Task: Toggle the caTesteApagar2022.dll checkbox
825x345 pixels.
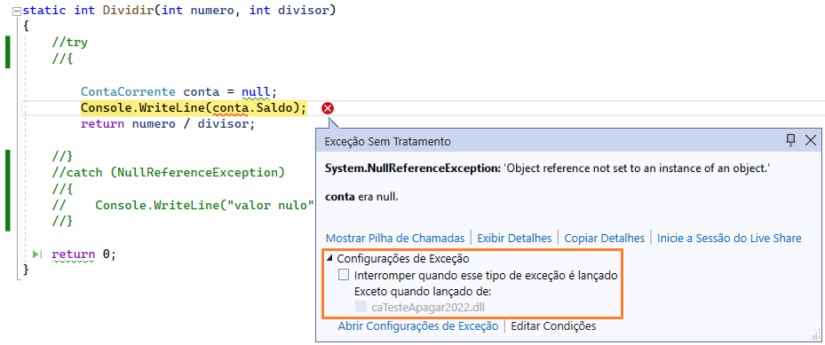Action: point(361,307)
